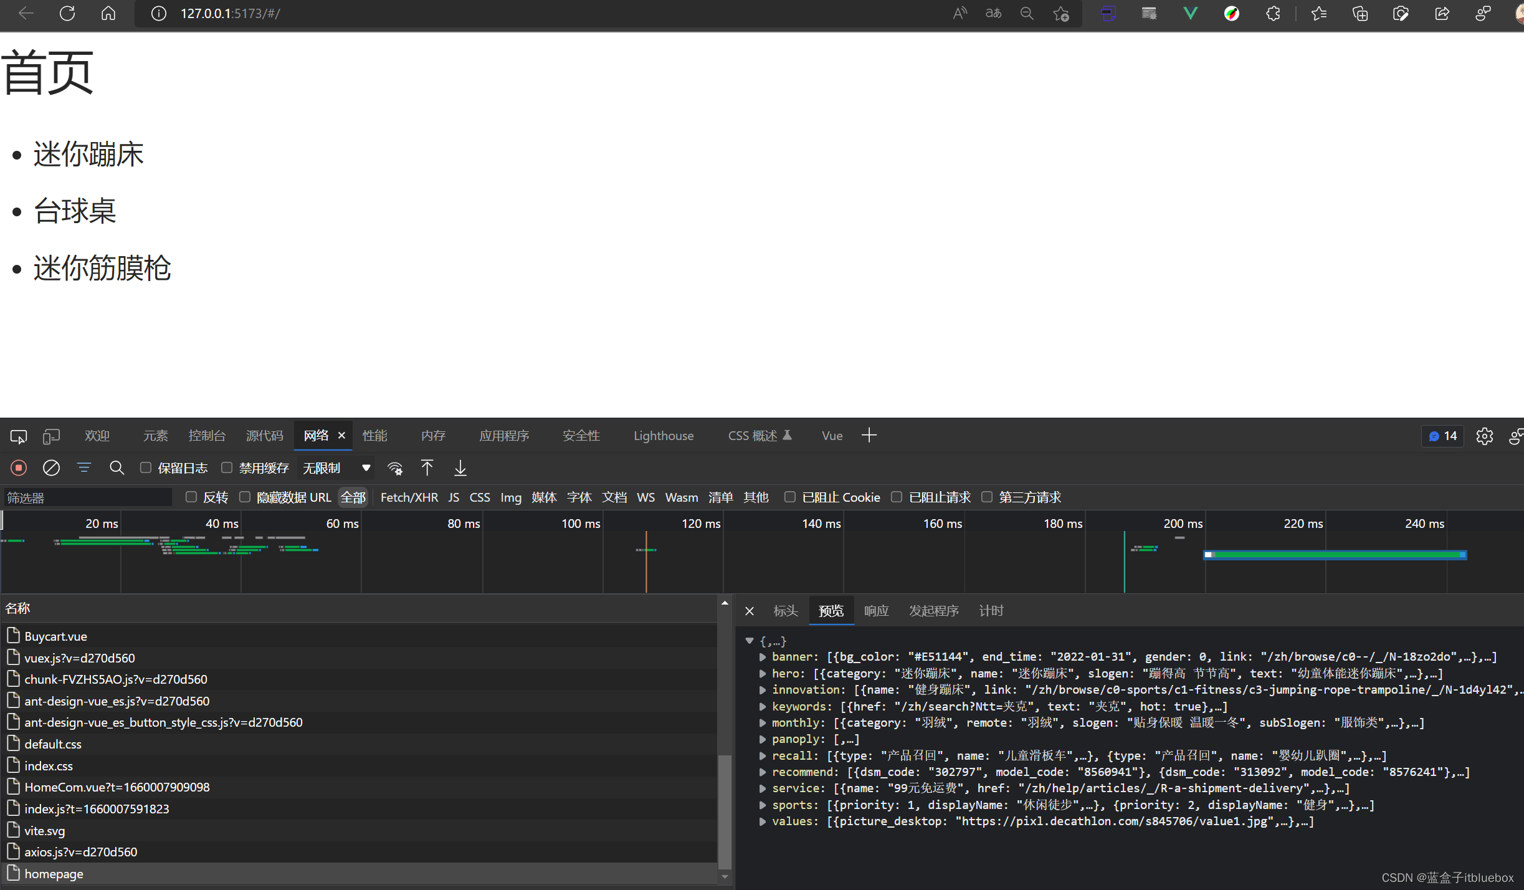Open the read aloud icon
Image resolution: width=1524 pixels, height=890 pixels.
[960, 13]
